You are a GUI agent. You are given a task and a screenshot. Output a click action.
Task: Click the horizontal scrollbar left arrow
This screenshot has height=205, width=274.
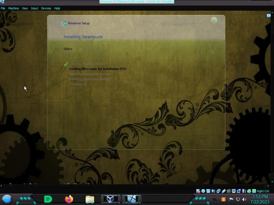1,186
